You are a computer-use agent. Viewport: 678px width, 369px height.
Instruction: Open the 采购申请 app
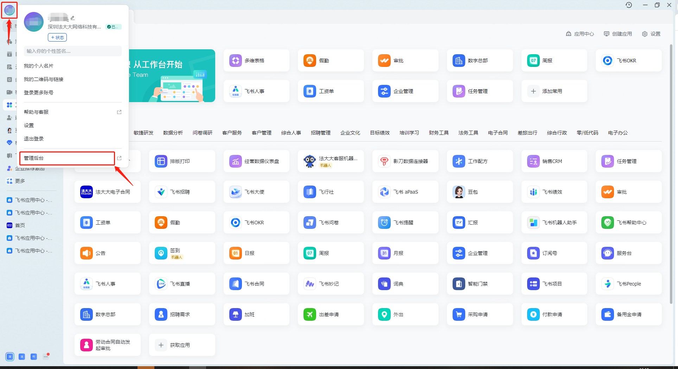coord(480,314)
